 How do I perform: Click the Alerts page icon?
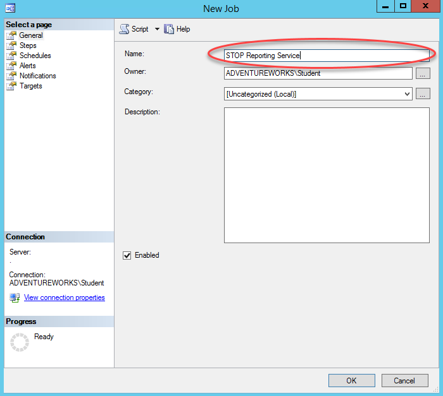pyautogui.click(x=11, y=66)
